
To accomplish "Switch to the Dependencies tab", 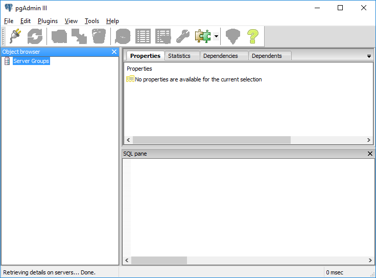I will click(224, 56).
